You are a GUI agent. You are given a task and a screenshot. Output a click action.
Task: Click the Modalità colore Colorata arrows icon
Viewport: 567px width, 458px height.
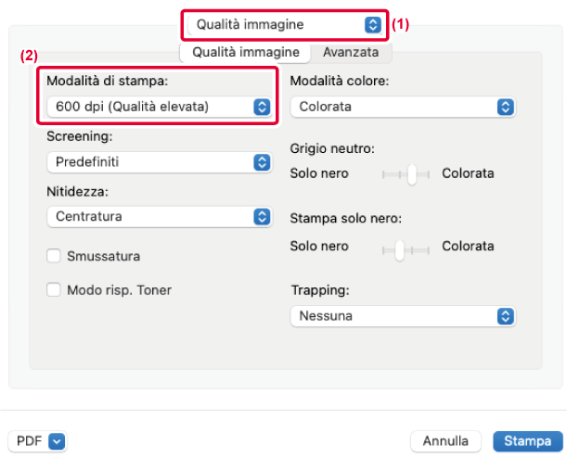click(x=506, y=107)
